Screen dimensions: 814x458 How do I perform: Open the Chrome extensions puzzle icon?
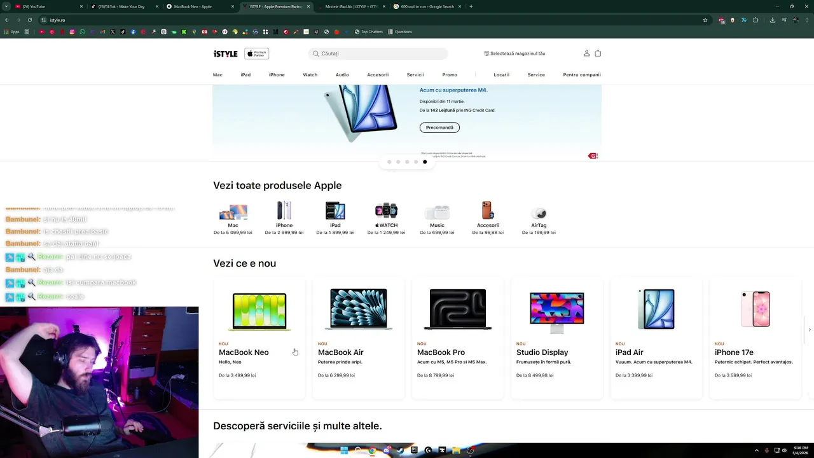755,20
